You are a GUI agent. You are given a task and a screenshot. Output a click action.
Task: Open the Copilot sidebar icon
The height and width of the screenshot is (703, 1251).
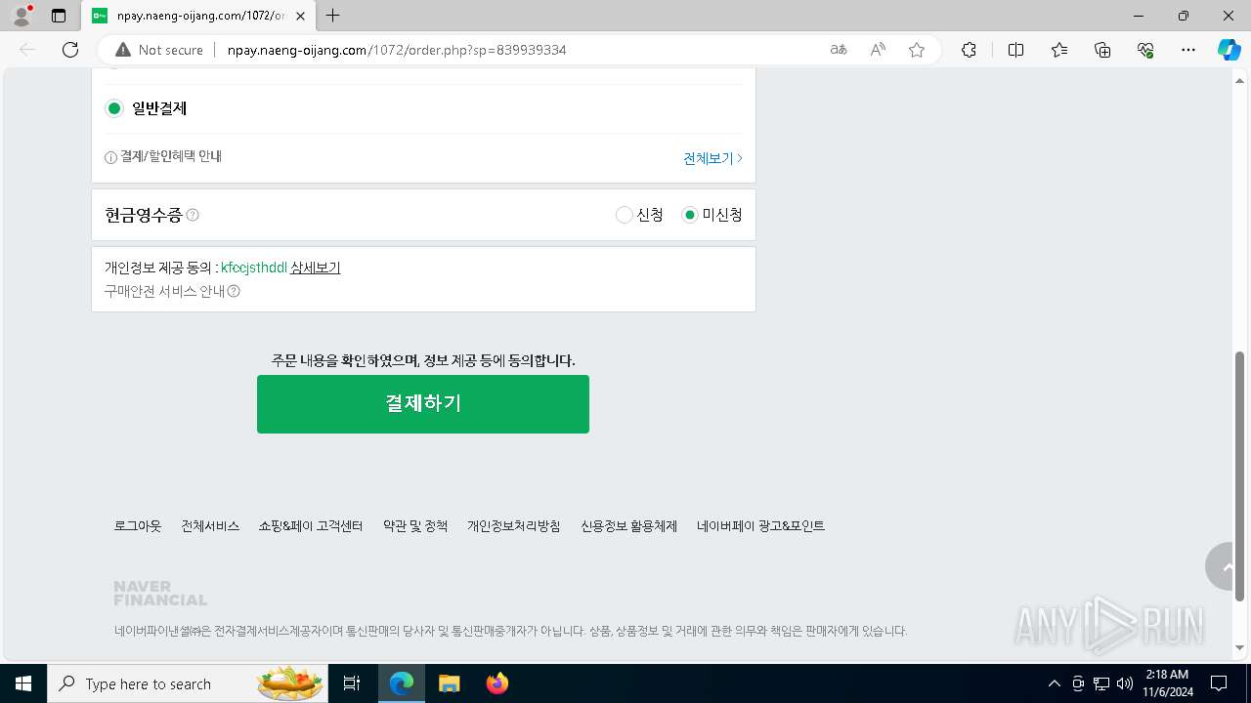(x=1229, y=50)
